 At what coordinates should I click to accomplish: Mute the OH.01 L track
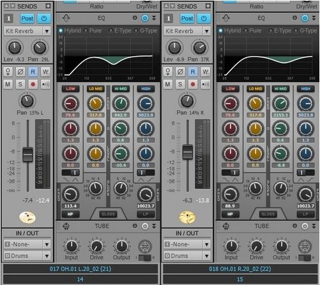coord(8,84)
